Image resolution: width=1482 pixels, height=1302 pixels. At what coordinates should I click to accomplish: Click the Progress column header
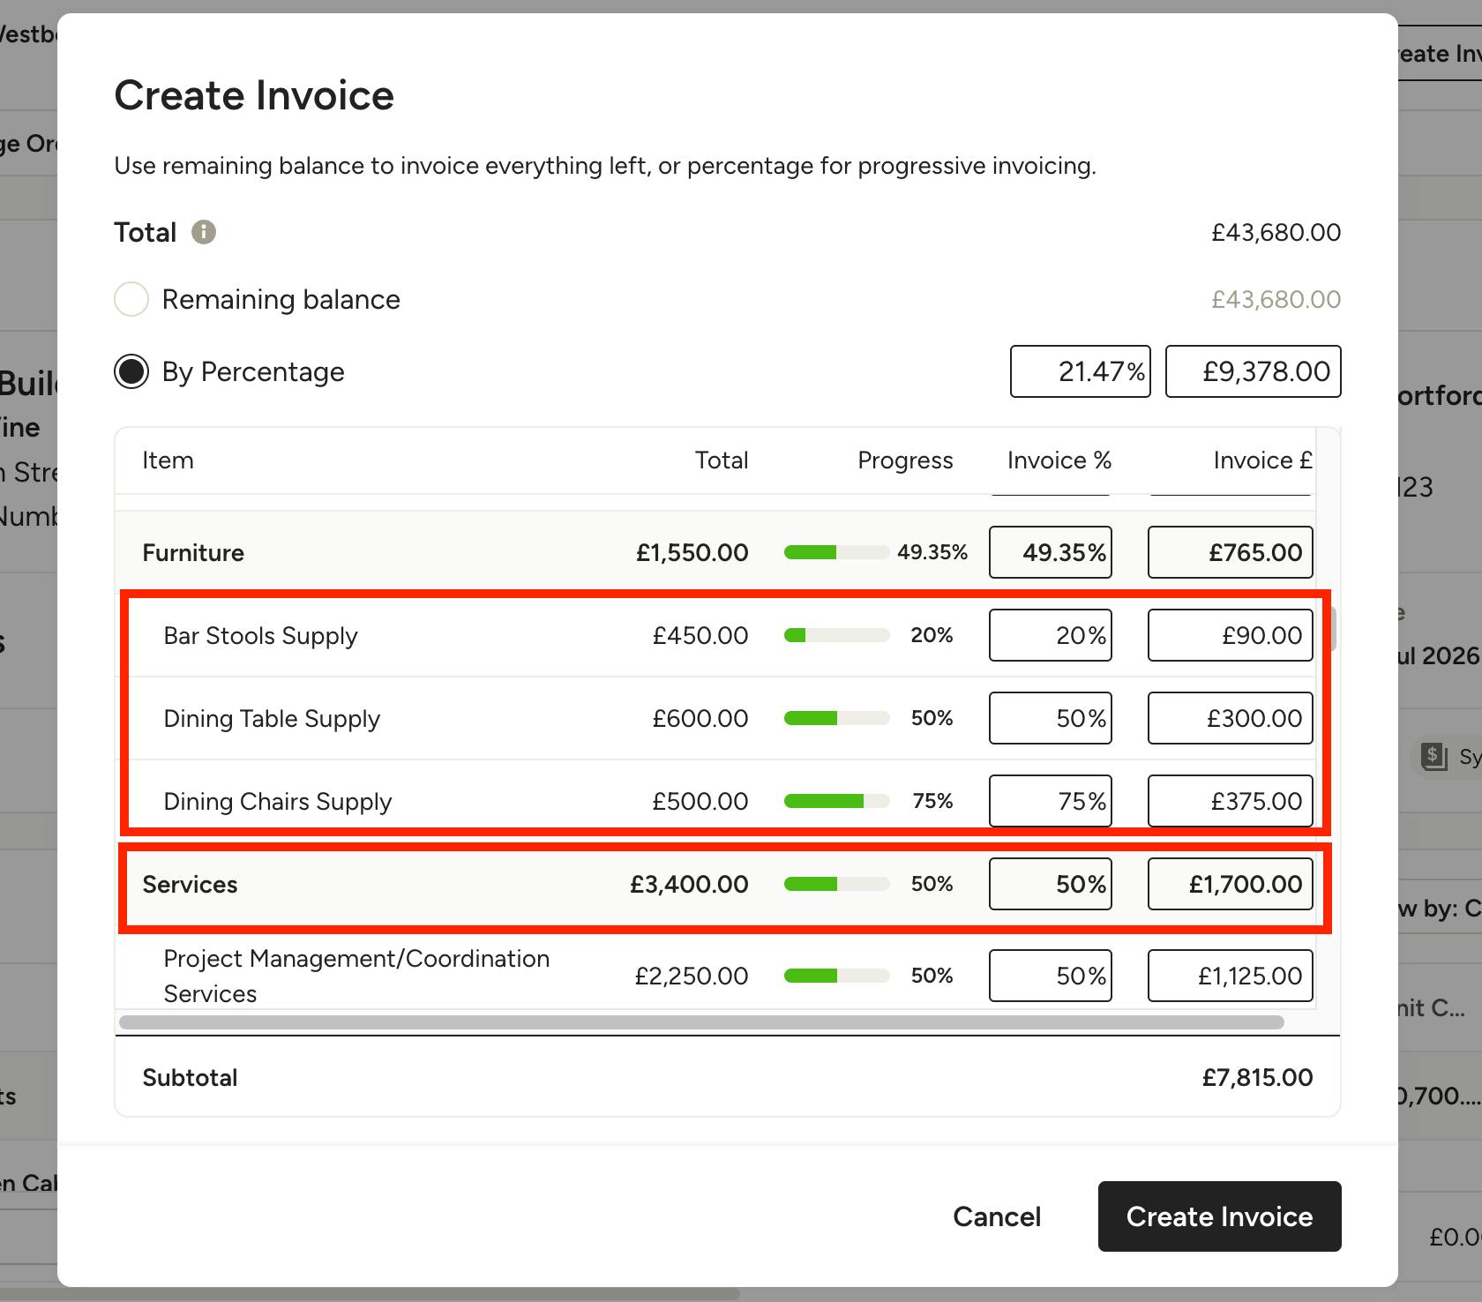point(905,460)
